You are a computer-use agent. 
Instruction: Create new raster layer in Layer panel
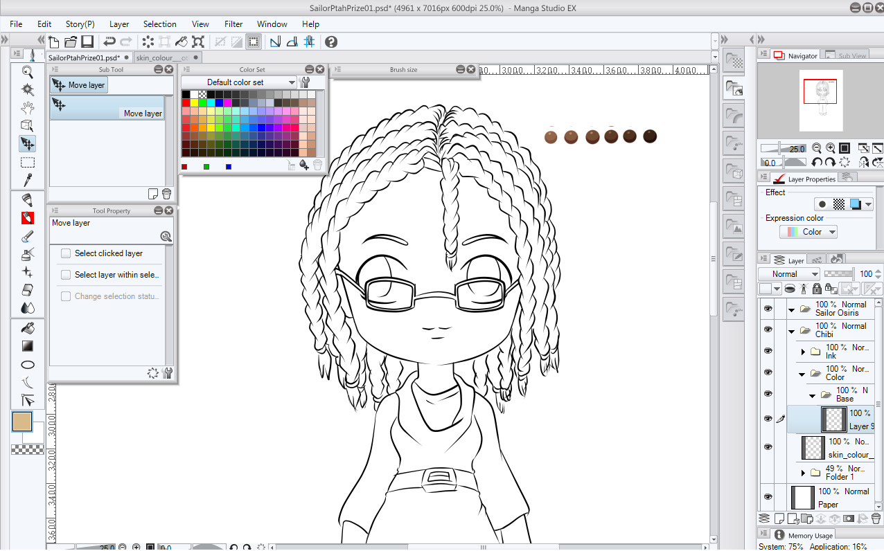(779, 518)
